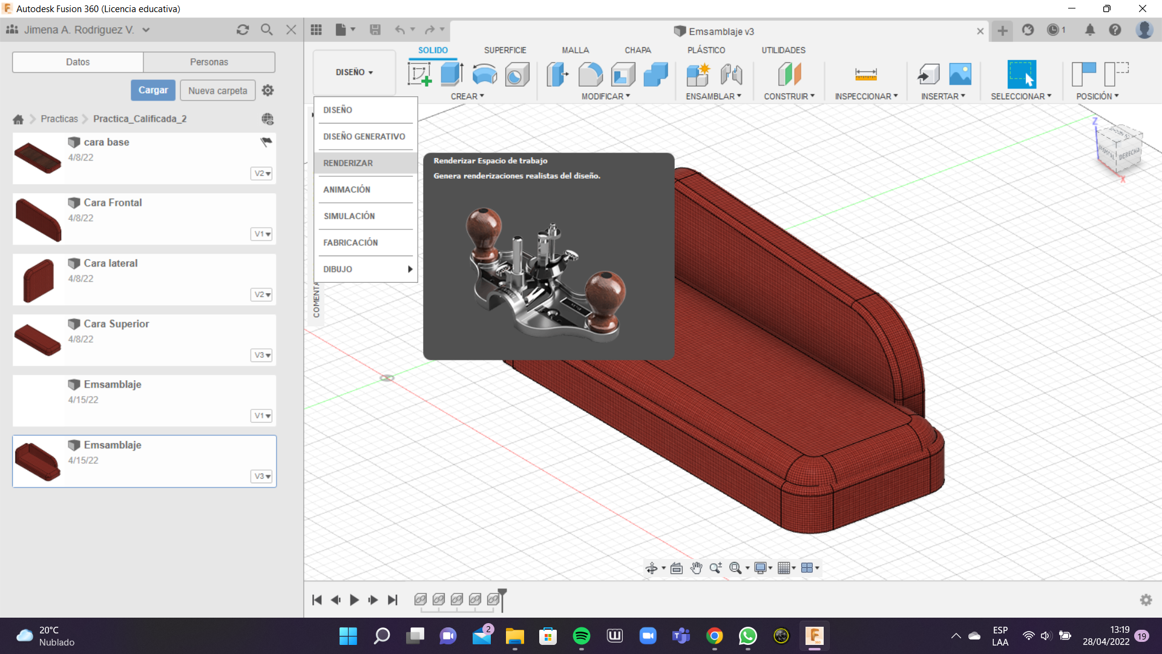Open data panel settings gear

coord(268,90)
